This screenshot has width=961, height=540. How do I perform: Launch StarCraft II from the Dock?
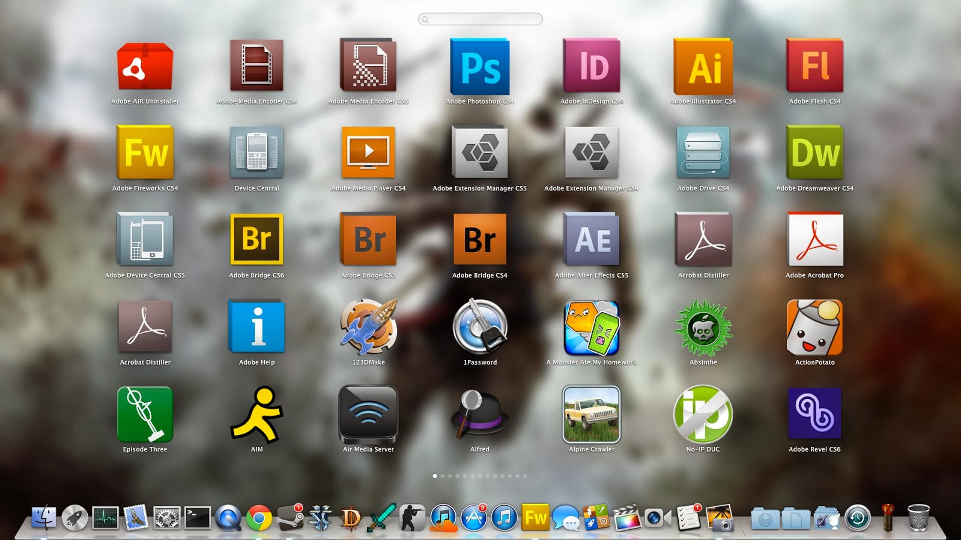(x=320, y=517)
